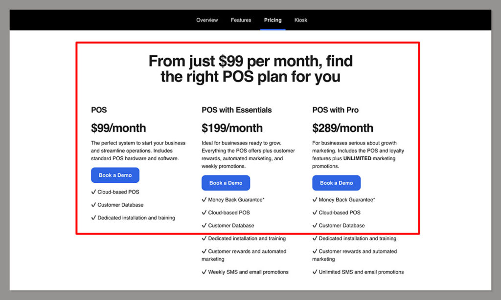Click the Dedicated installation checkmark in Pro plan
Viewport: 501px width, 300px height.
click(315, 238)
